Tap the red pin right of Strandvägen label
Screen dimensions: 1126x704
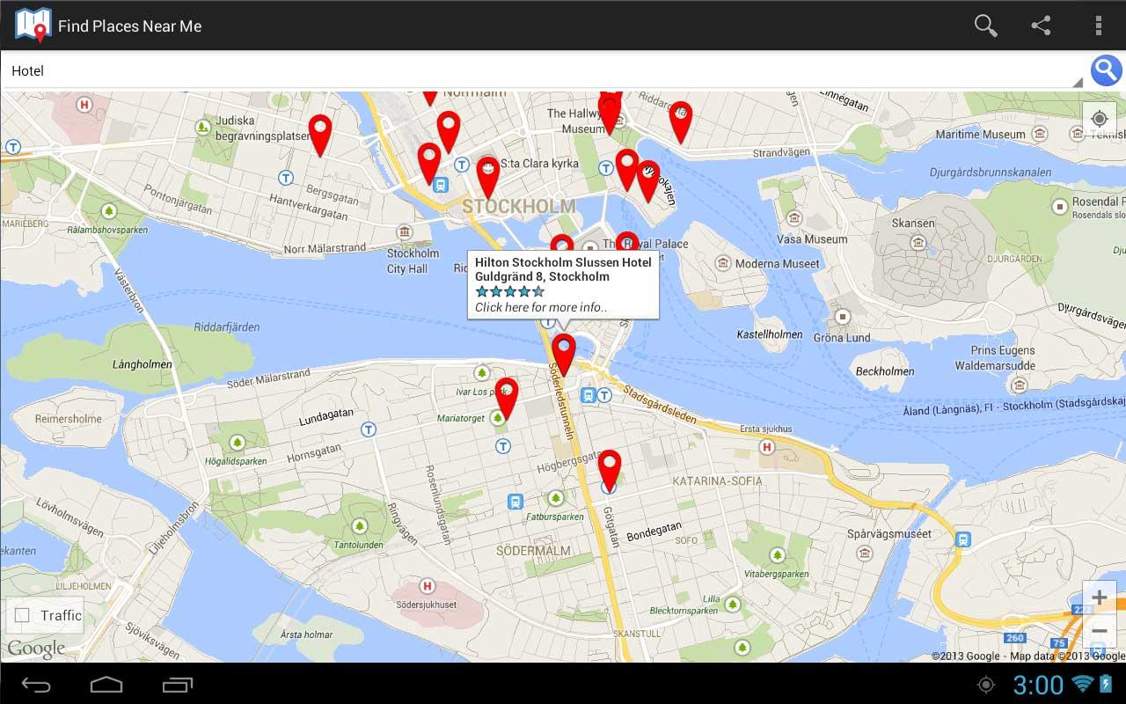[681, 121]
